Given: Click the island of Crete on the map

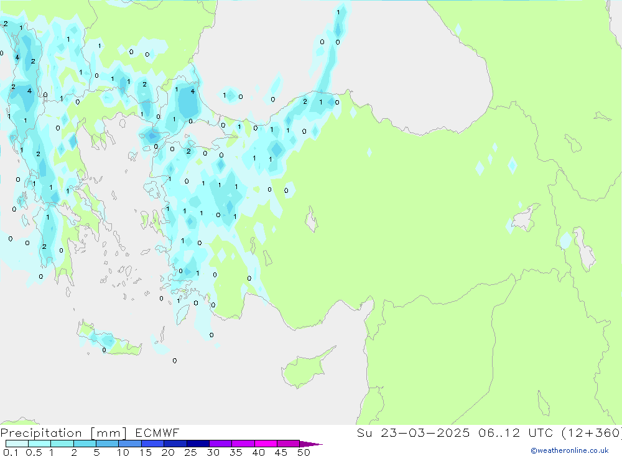Looking at the screenshot, I should pos(109,340).
